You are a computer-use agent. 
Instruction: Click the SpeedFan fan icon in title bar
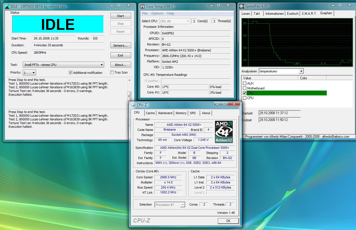242,6
